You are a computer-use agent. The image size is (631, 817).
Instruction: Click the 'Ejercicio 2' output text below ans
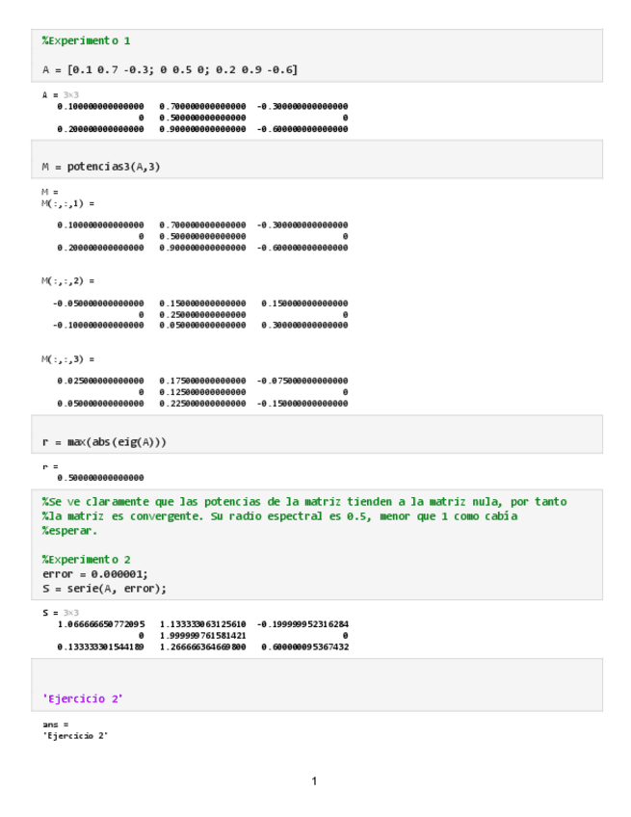tap(75, 735)
